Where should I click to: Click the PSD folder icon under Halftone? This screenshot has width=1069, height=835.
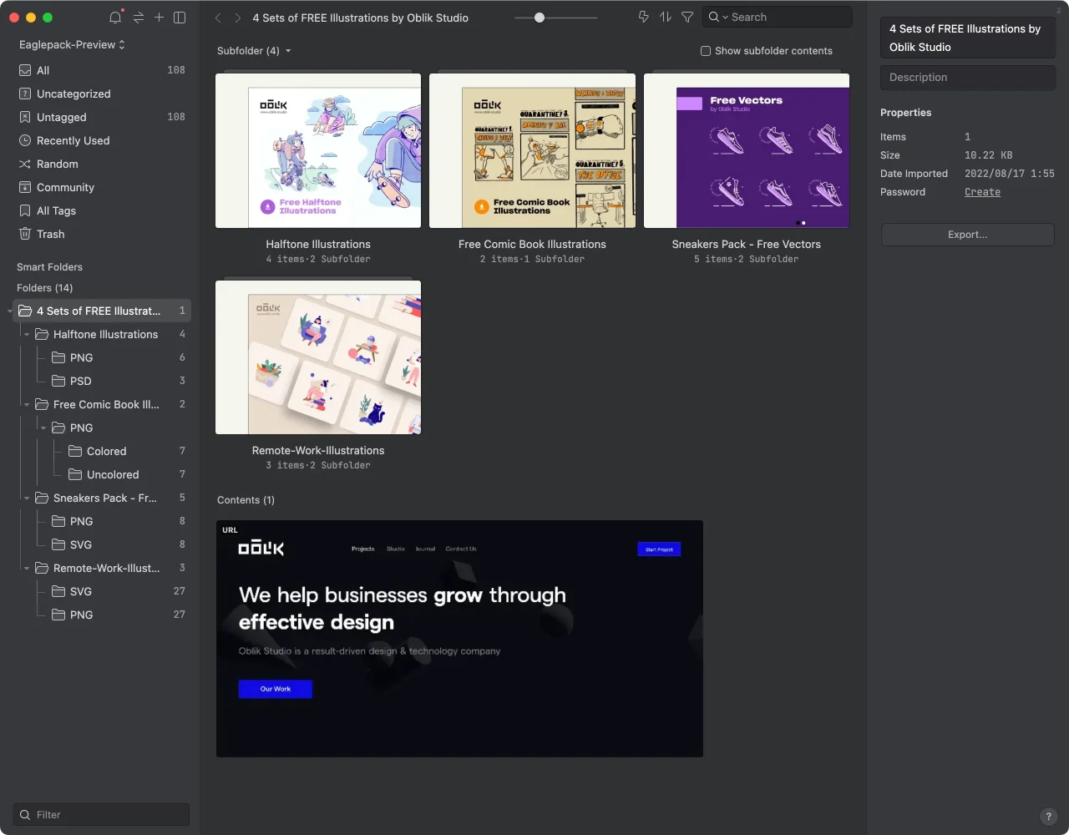58,381
